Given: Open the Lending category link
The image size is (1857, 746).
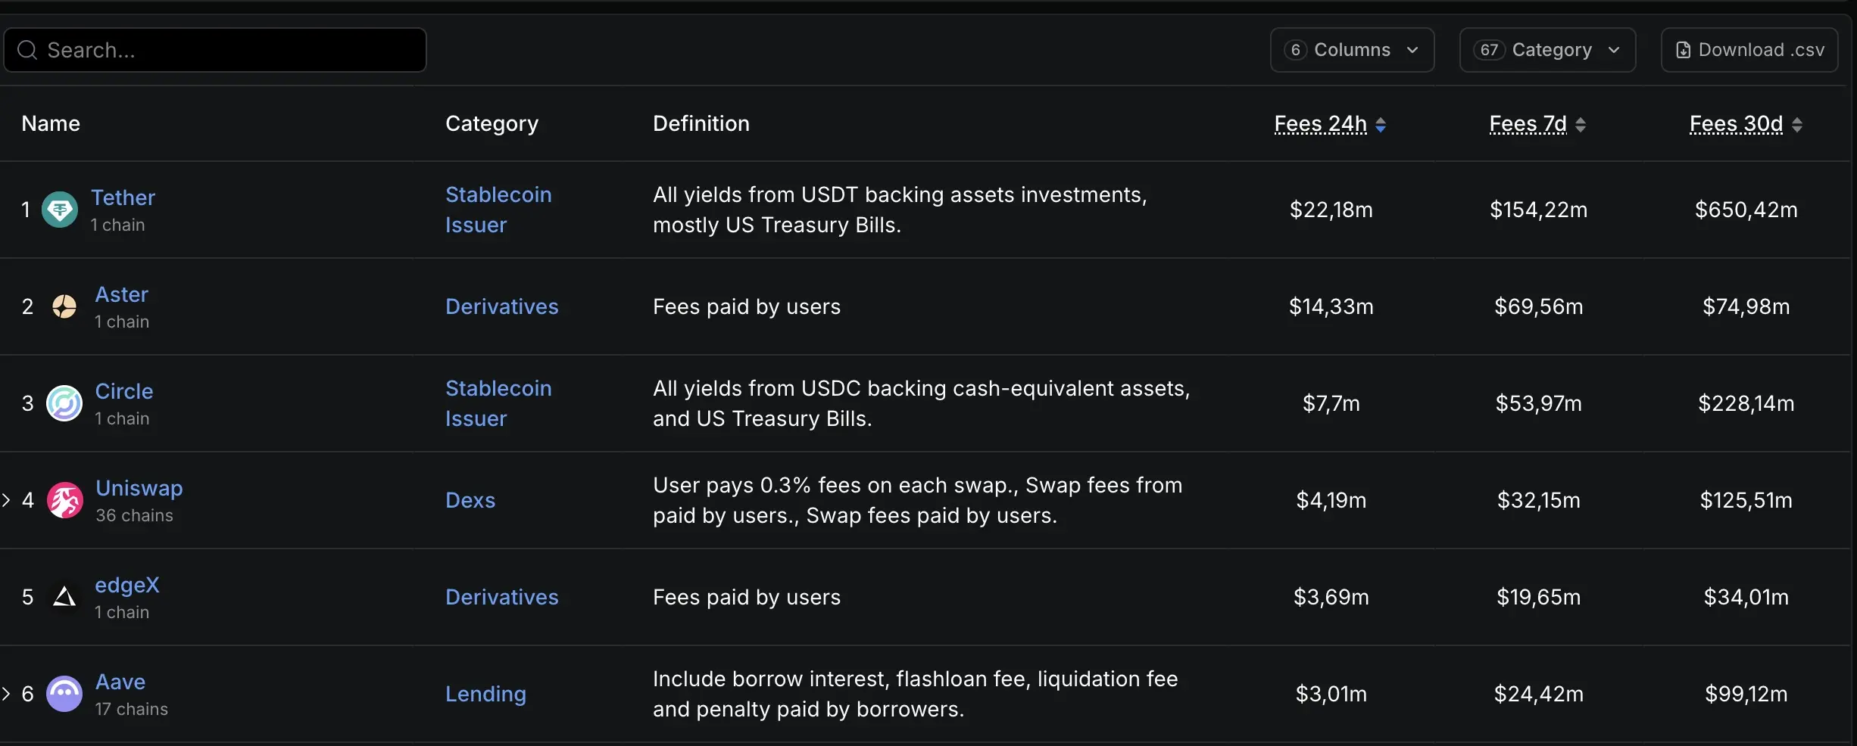Looking at the screenshot, I should click(x=485, y=694).
